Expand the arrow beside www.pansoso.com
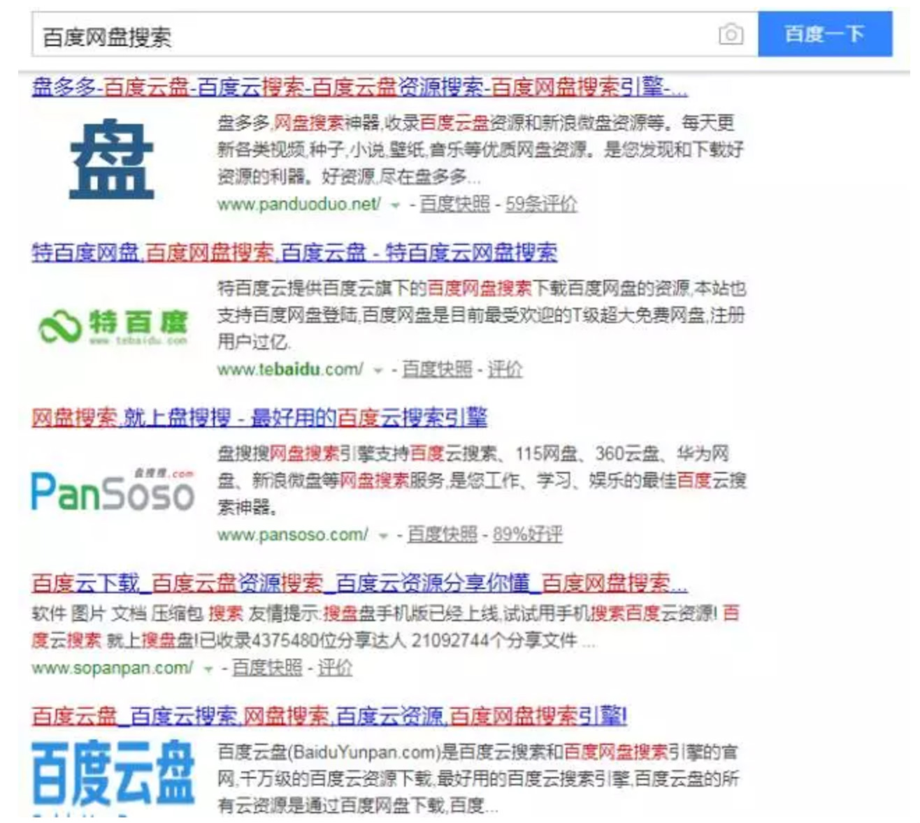Viewport: 920px width, 823px height. click(383, 536)
